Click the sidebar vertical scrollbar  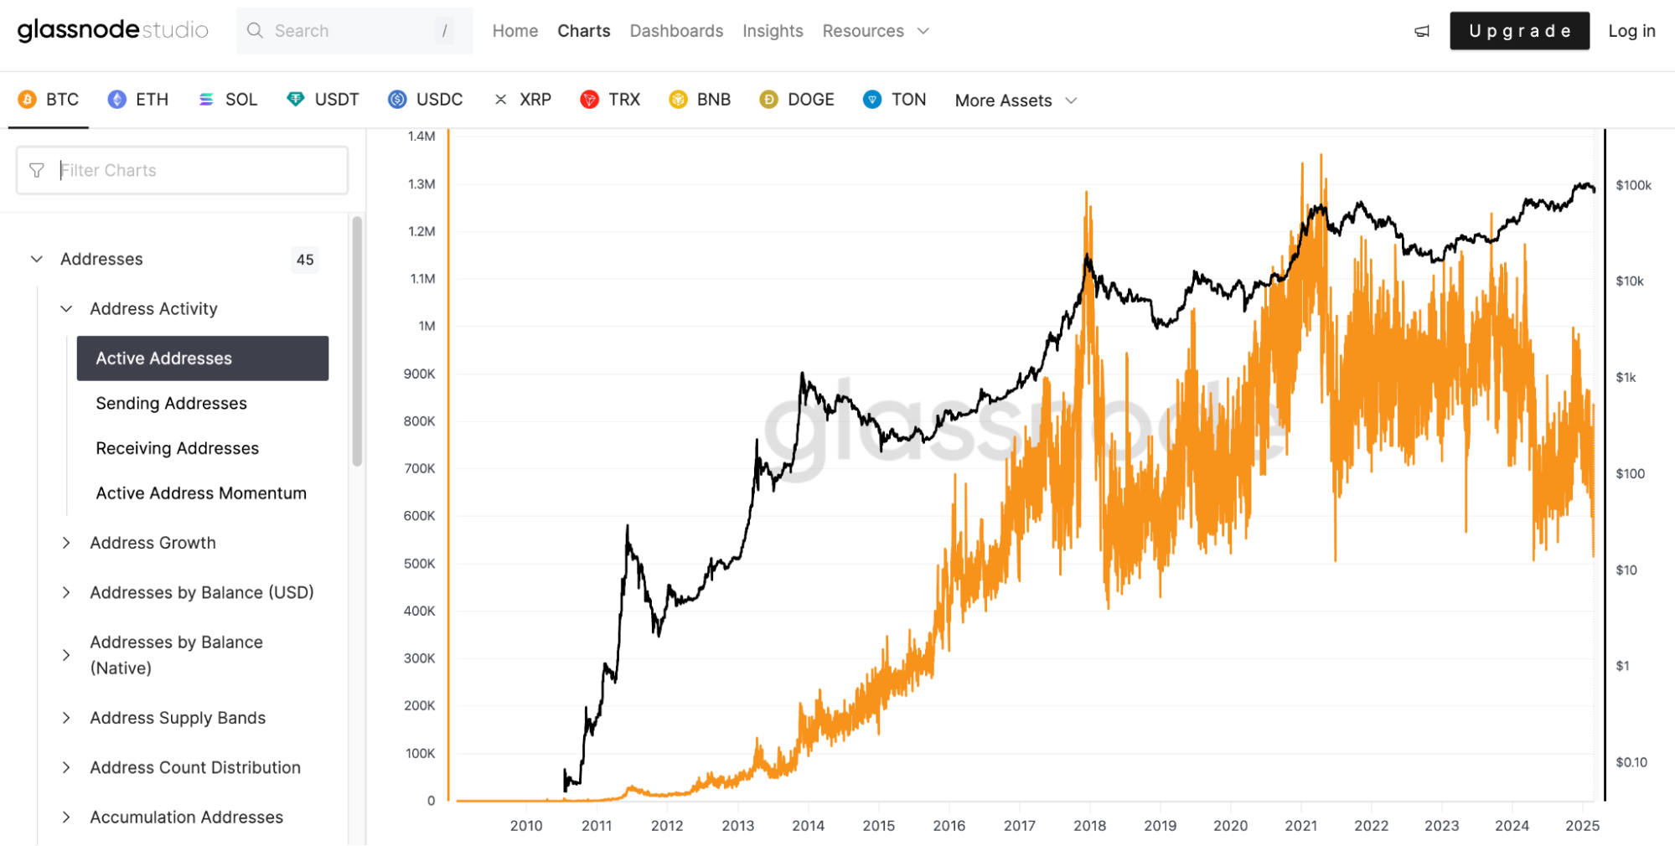coord(357,341)
